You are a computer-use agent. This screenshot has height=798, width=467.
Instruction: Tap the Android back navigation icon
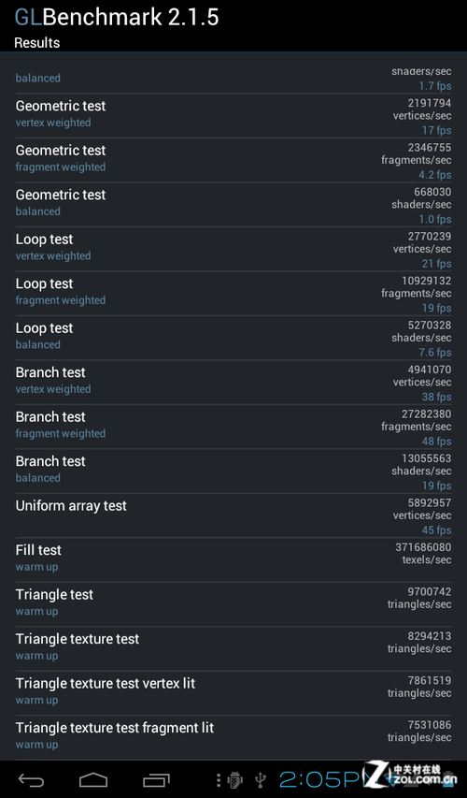pos(31,779)
